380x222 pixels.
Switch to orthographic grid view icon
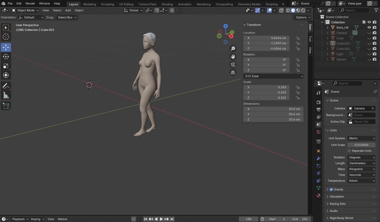(233, 72)
